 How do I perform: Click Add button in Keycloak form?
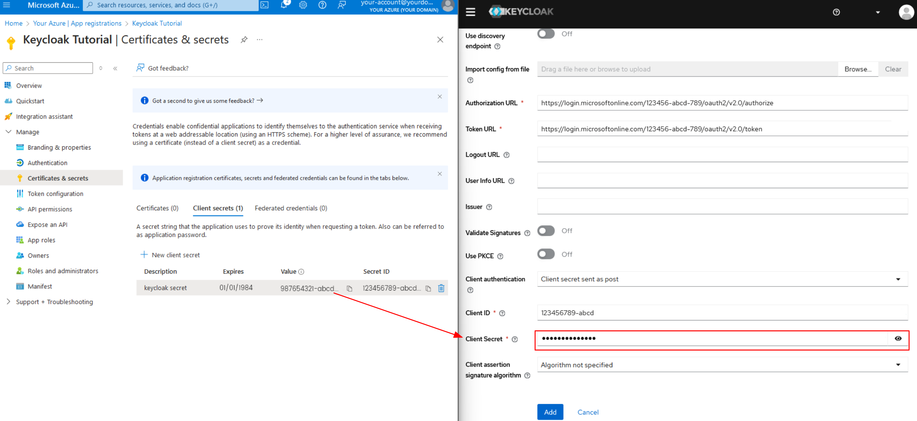point(550,412)
